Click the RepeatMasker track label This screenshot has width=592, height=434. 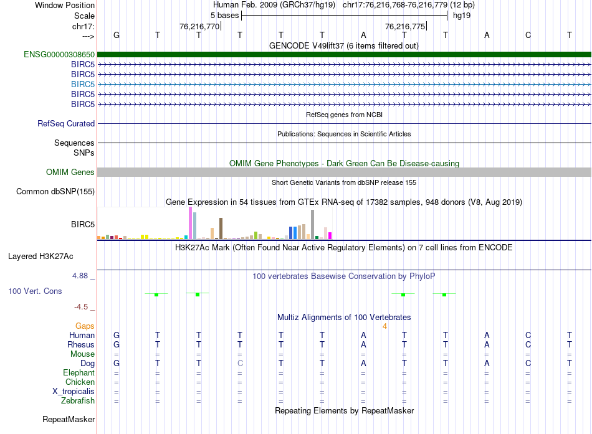[69, 419]
